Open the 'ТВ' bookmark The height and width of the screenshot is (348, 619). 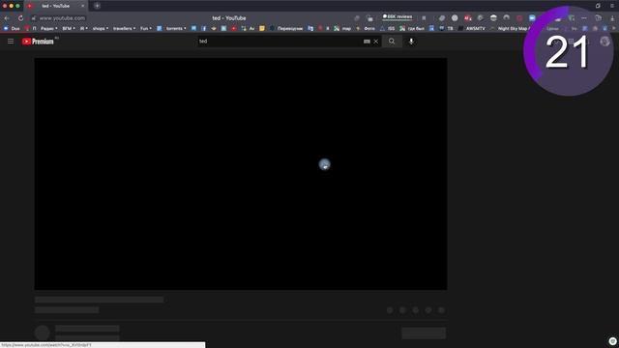tap(446, 28)
